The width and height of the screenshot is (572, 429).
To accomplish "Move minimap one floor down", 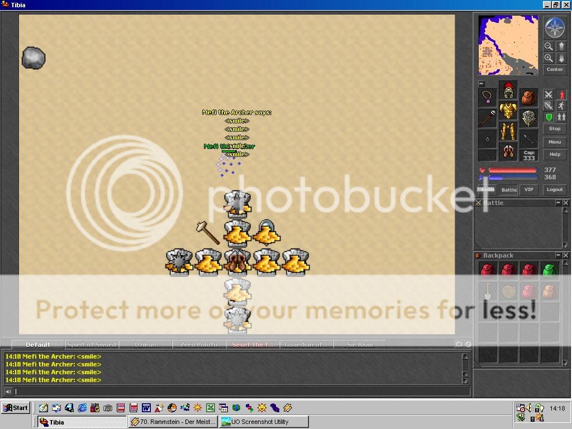I will point(561,58).
